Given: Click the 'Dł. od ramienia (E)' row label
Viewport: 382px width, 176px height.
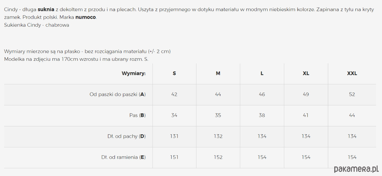Looking at the screenshot, I should (x=124, y=158).
